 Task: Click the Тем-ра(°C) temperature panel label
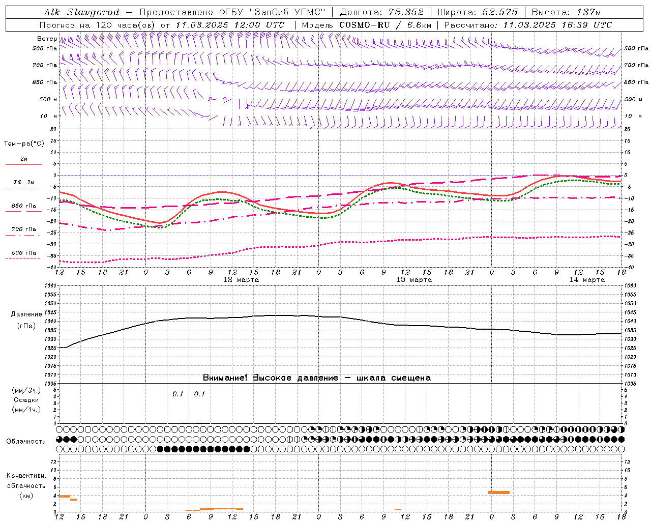pyautogui.click(x=24, y=144)
